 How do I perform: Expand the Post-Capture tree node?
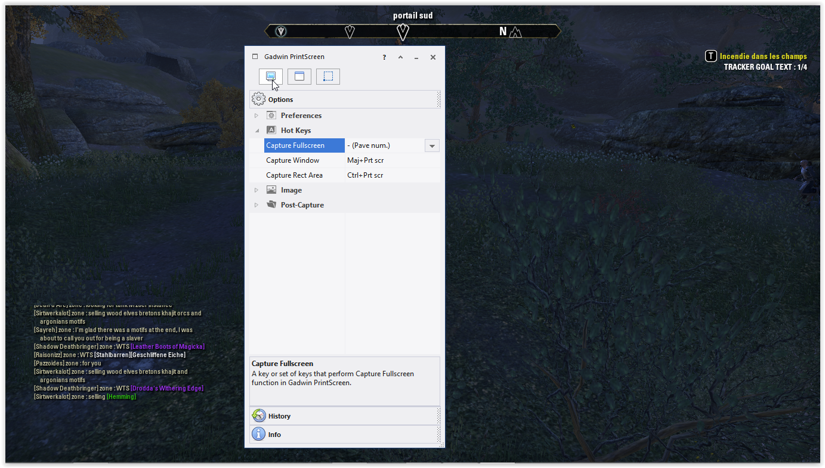(x=257, y=205)
